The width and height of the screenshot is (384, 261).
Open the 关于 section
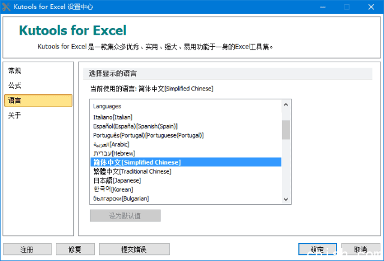(x=15, y=116)
